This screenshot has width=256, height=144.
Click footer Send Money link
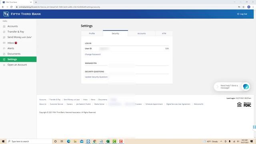(72, 100)
